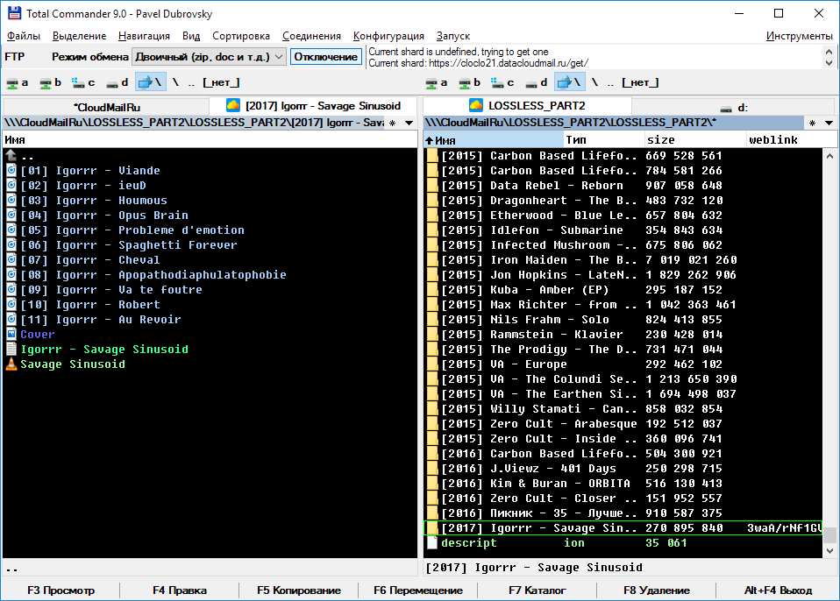Click F8 Удаление button
The image size is (840, 601).
point(657,590)
